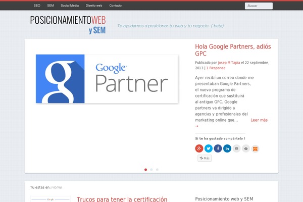The height and width of the screenshot is (202, 303).
Task: Click the 'Si te ha gustado compártelo !' text
Action: click(220, 138)
